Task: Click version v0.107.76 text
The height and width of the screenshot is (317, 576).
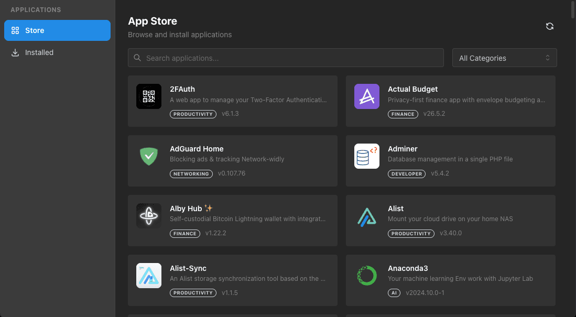Action: click(232, 173)
